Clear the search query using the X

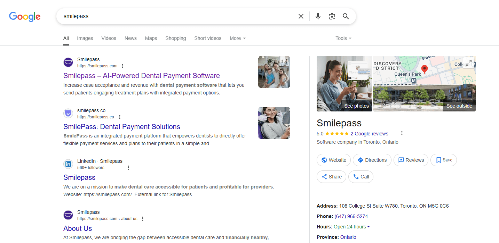tap(301, 16)
